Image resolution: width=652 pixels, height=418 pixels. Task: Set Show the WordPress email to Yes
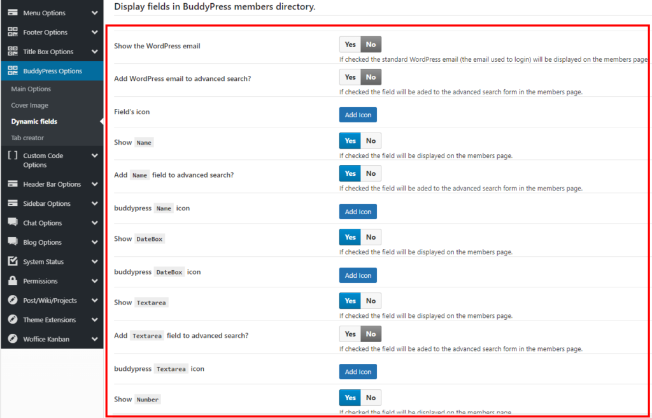(350, 45)
